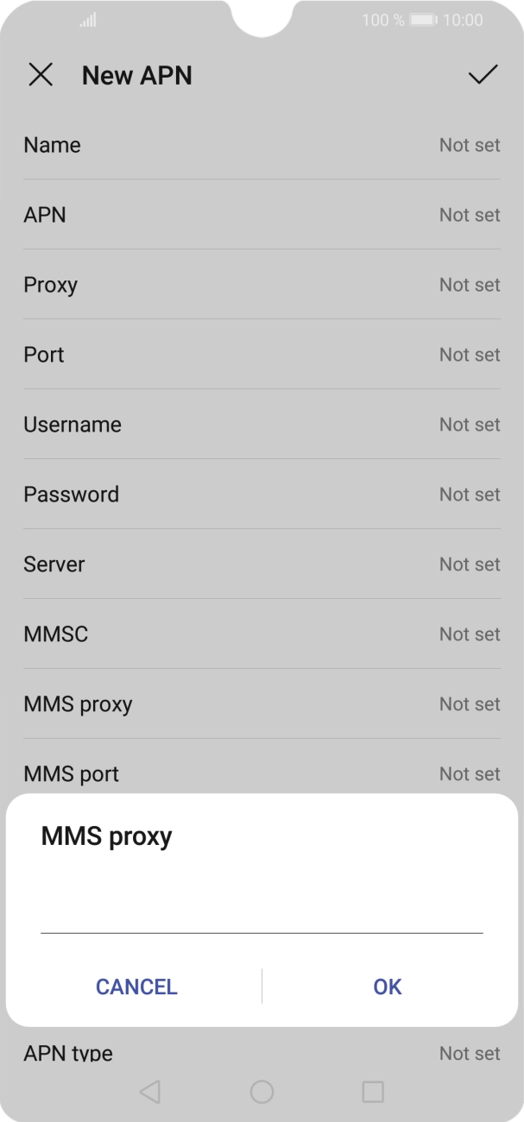The width and height of the screenshot is (524, 1122).
Task: Tap the home circle navigation button
Action: click(x=262, y=1091)
